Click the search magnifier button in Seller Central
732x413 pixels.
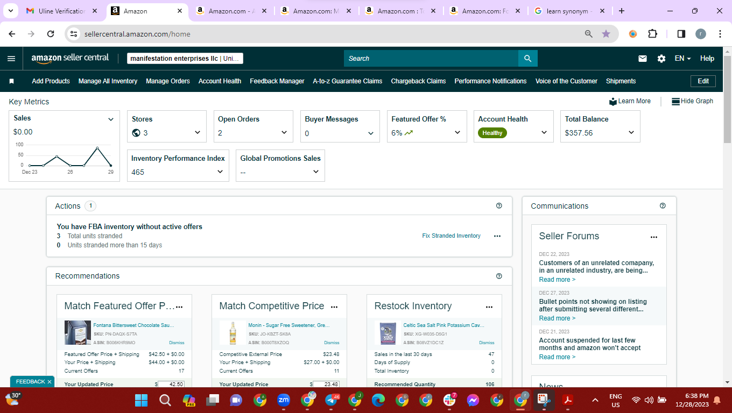point(527,59)
